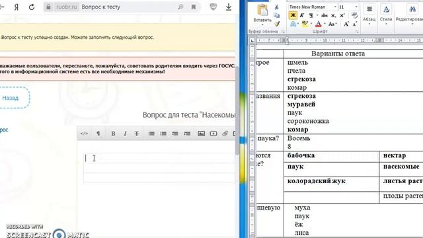Click Вставить paste icon in Word
The image size is (423, 238).
262,11
